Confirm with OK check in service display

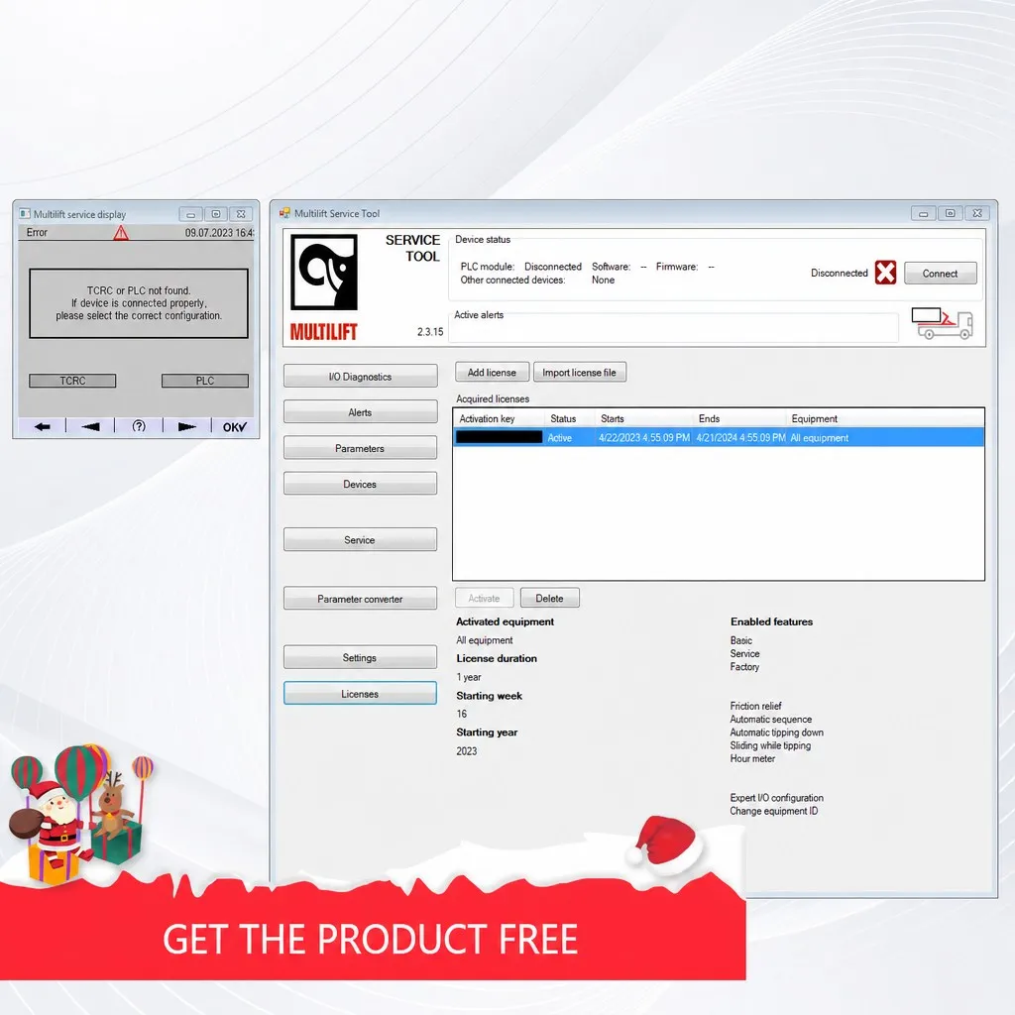tap(234, 426)
